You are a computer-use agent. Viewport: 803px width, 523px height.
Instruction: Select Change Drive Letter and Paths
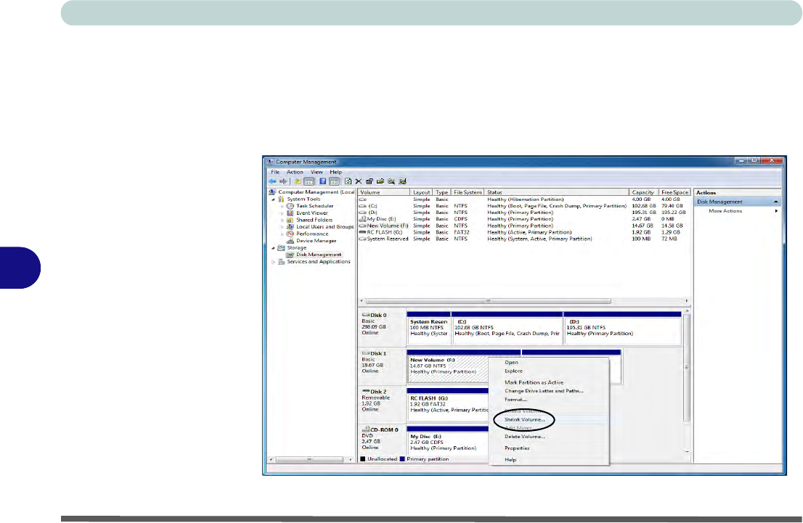pyautogui.click(x=544, y=391)
